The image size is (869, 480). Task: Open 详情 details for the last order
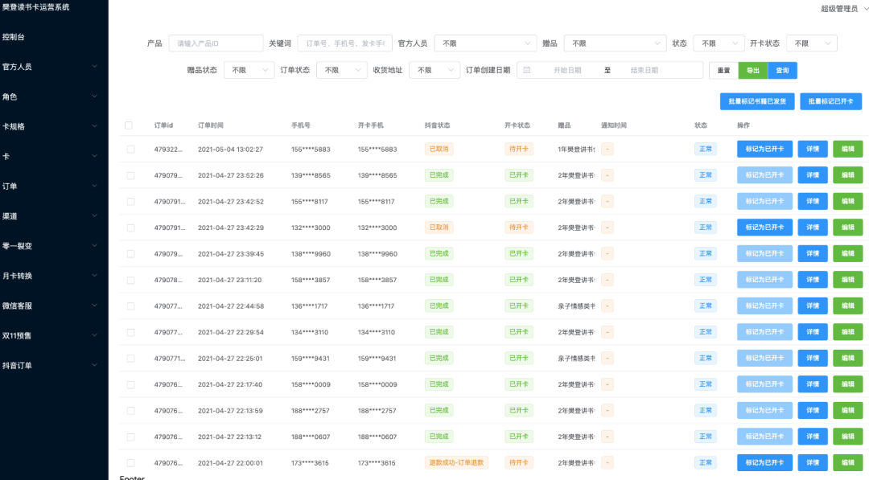(812, 462)
